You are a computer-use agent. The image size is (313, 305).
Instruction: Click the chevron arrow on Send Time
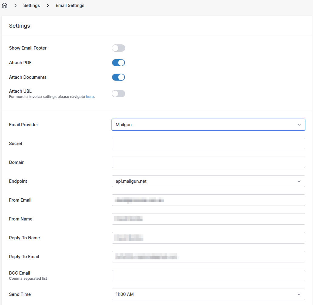click(x=299, y=294)
